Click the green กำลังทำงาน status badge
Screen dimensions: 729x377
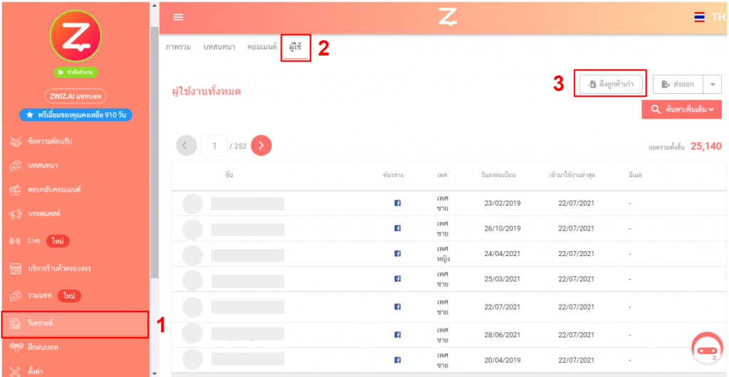coord(75,73)
